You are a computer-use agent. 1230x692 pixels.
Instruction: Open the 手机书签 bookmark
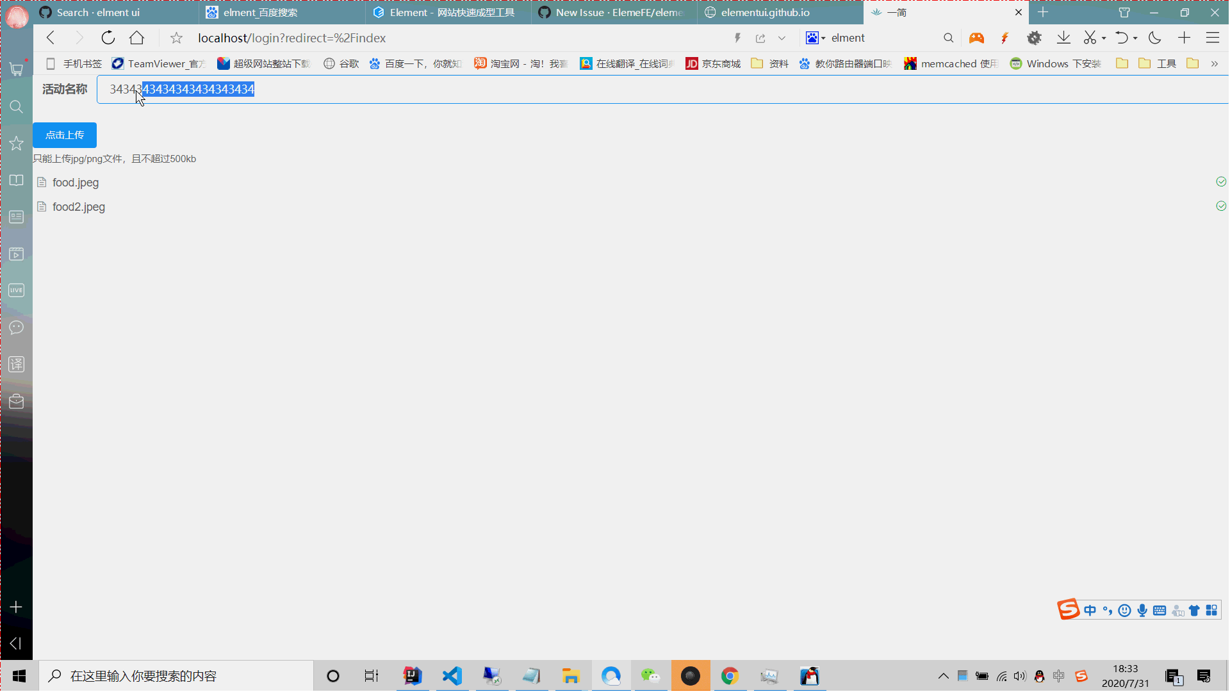tap(74, 63)
